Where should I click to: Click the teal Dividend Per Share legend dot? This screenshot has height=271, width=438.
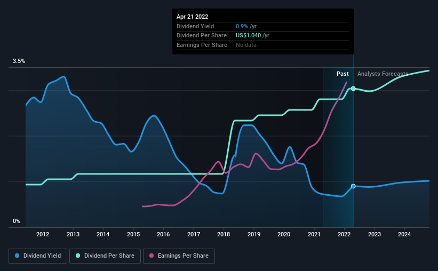point(78,256)
